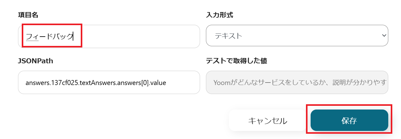
Task: Click the テストで取得した値 label
Action: [x=236, y=61]
